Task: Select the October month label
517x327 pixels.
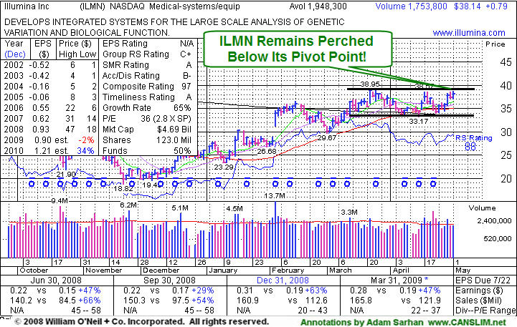Action: [34, 270]
